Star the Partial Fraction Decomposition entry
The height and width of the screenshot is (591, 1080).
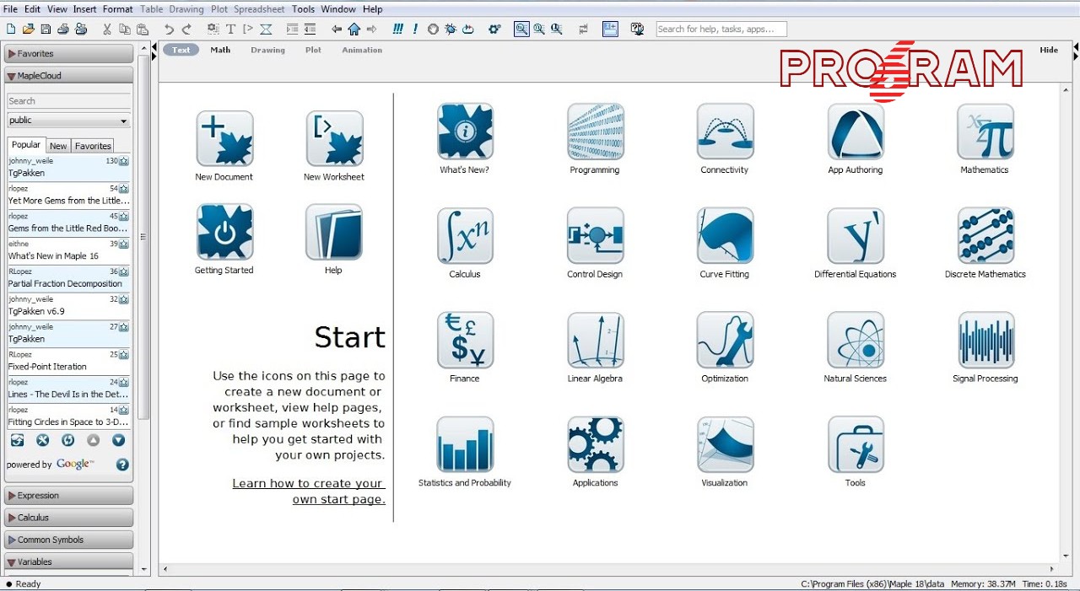[124, 272]
